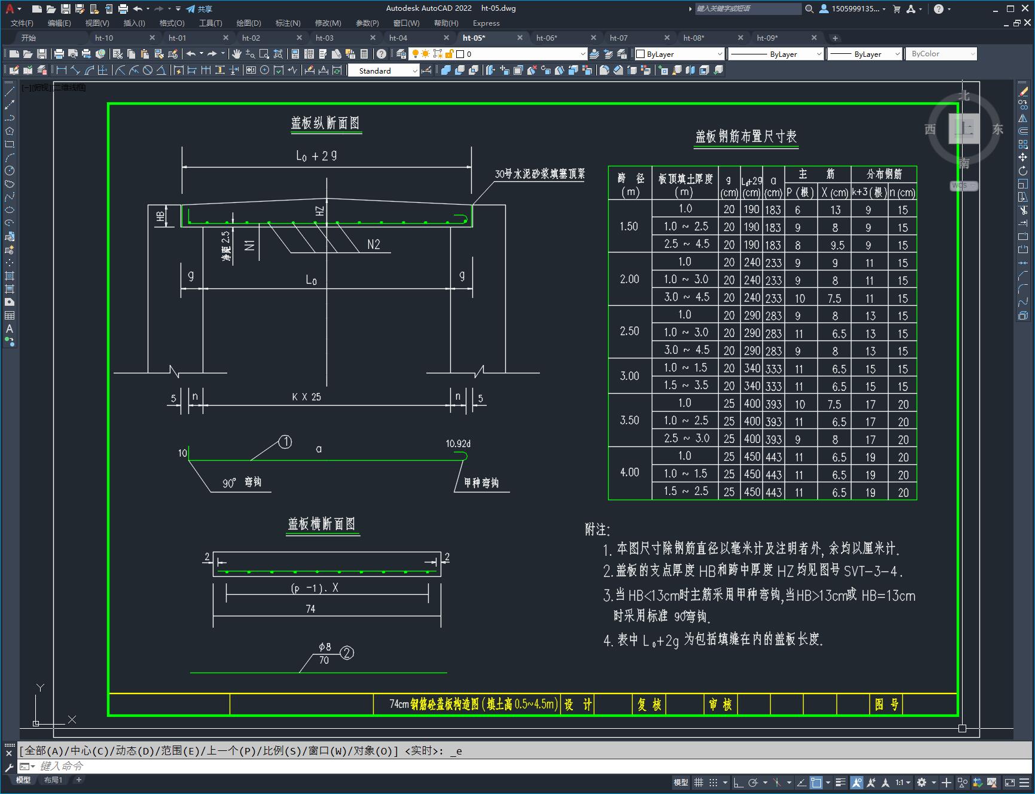This screenshot has width=1035, height=794.
Task: Switch to the 布局1 layout tab
Action: click(x=53, y=780)
